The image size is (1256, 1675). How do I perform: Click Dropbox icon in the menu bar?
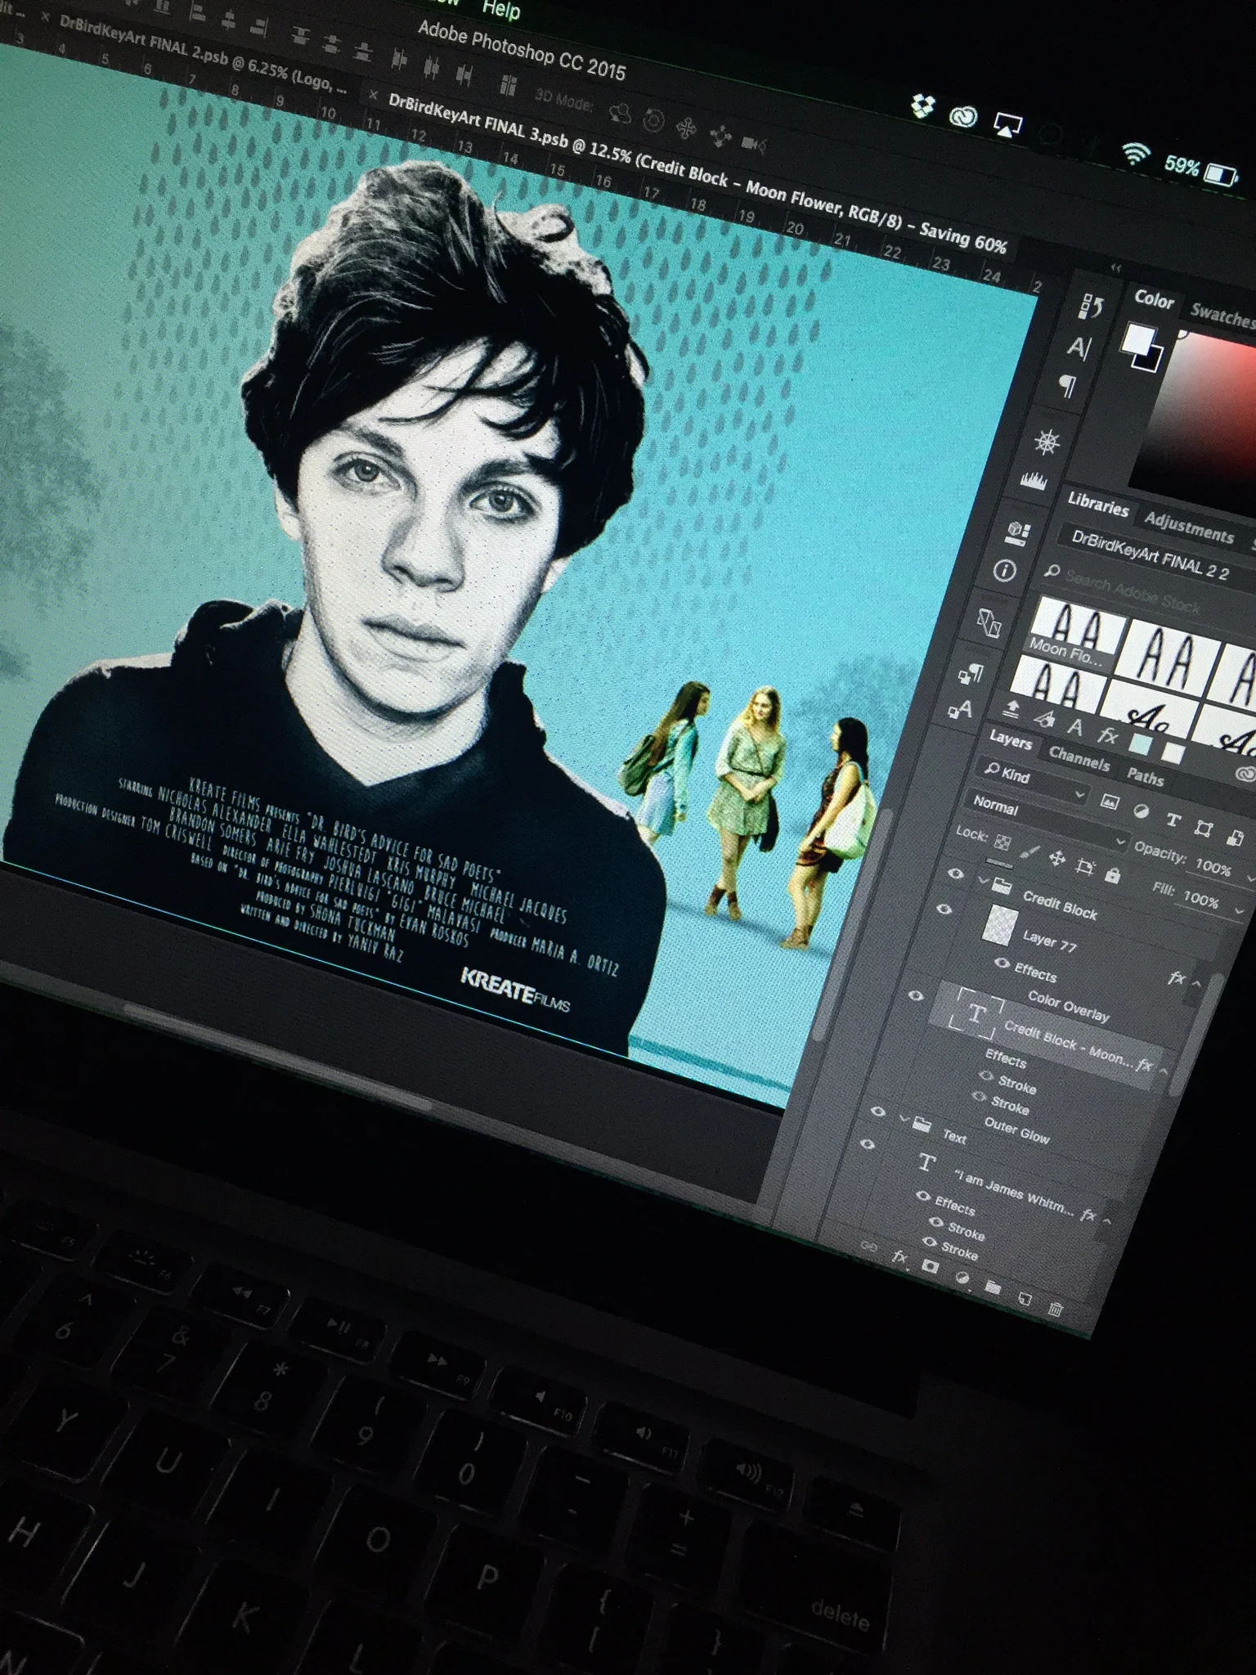point(924,107)
